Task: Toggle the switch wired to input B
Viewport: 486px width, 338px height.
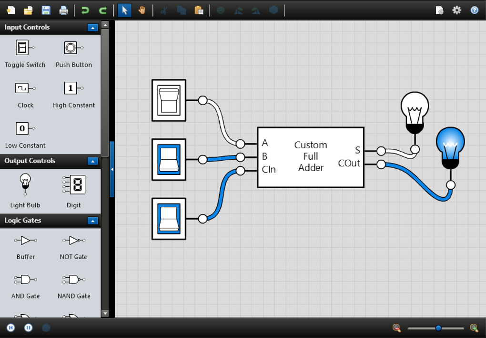Action: [169, 159]
